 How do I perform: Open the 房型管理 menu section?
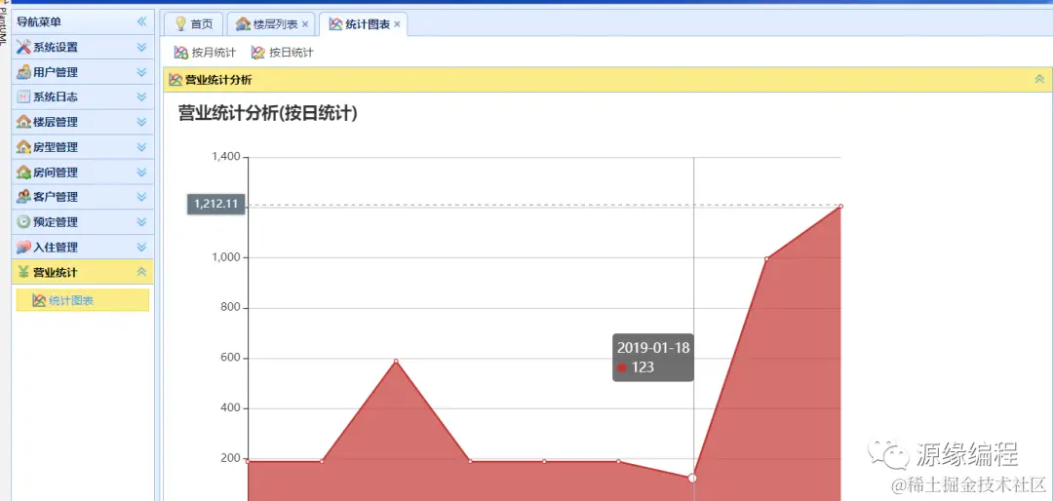pyautogui.click(x=83, y=147)
